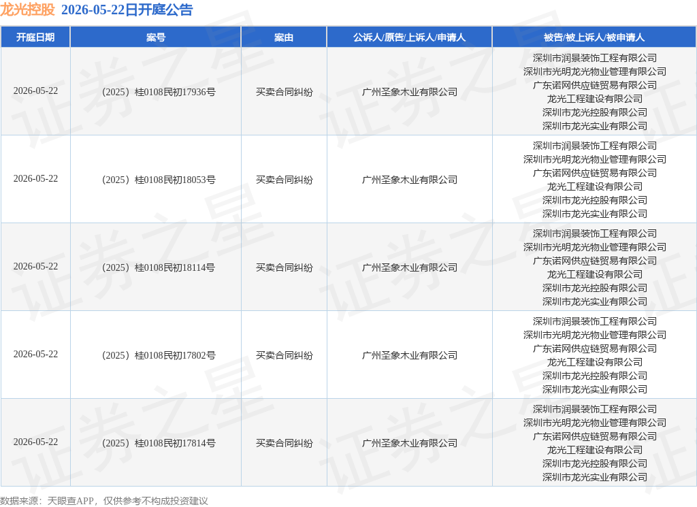
Task: Click 广东诺网供应链贸易有限公司 in the 17802号 row
Action: pos(595,348)
